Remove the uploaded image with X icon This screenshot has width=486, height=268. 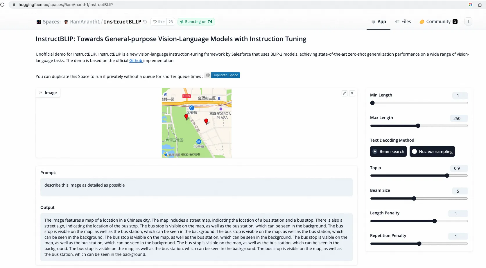(352, 93)
